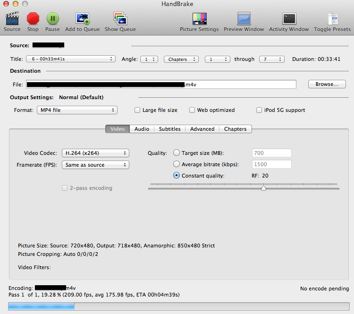Switch to the Audio tab

pos(142,129)
